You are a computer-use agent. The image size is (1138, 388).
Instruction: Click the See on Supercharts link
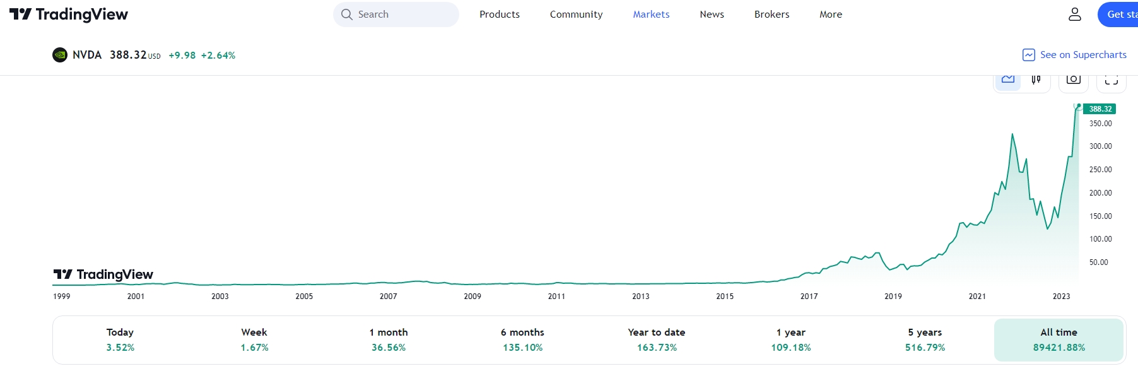click(x=1075, y=55)
